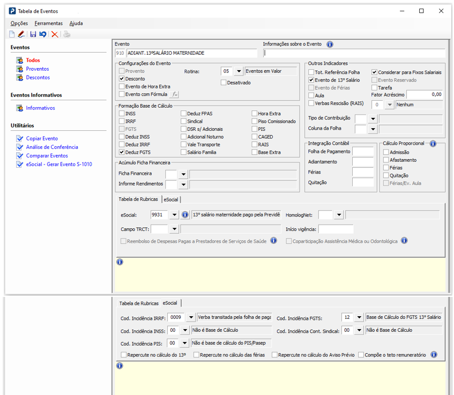
Task: Open the Opções menu
Action: tap(19, 23)
